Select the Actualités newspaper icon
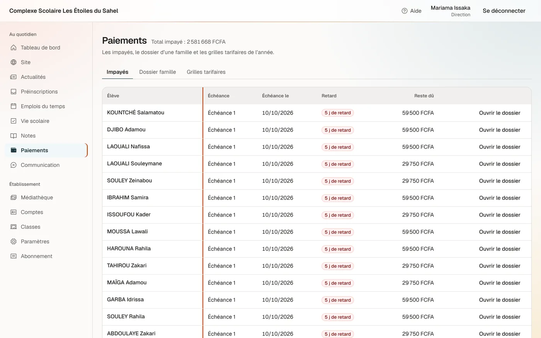Viewport: 541px width, 338px height. [x=14, y=77]
